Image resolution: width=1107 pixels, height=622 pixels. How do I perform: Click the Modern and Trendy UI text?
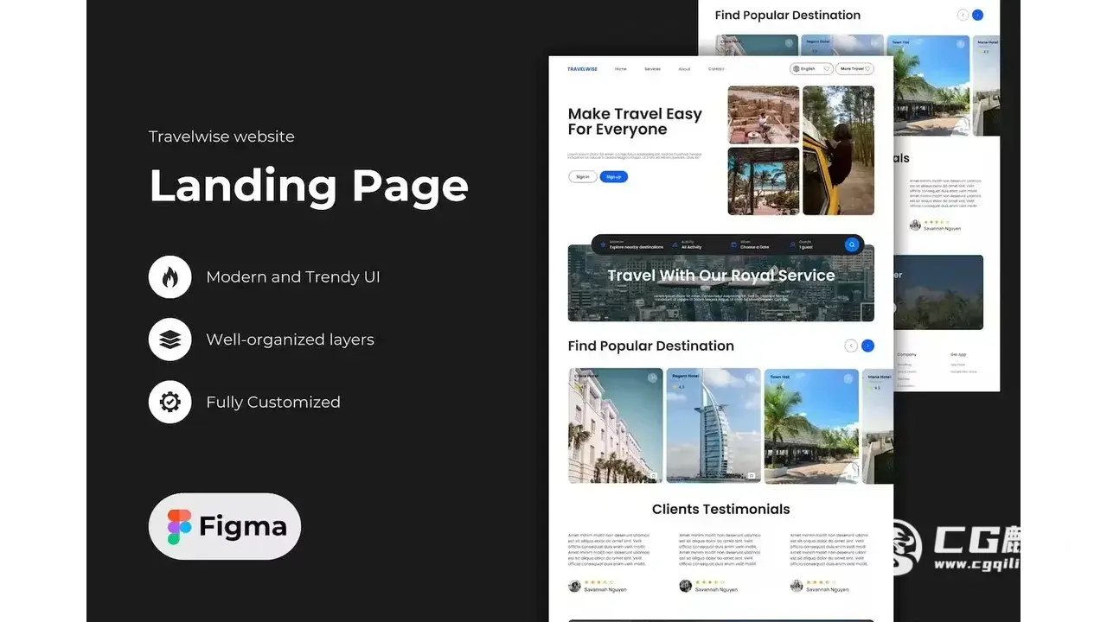[x=293, y=277]
